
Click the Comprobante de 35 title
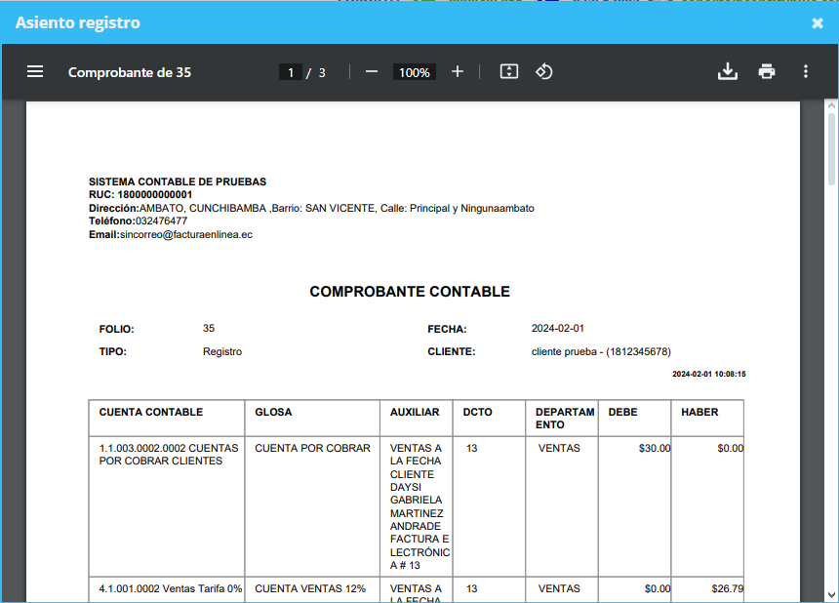130,72
